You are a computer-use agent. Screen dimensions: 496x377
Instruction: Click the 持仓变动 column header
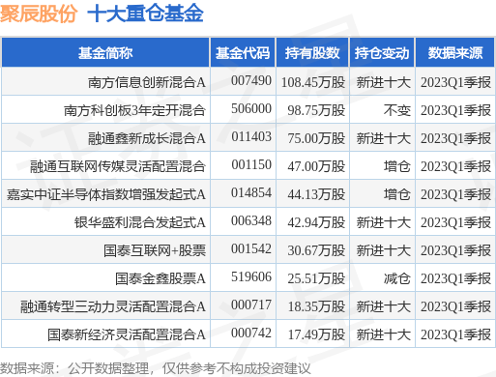click(x=382, y=53)
